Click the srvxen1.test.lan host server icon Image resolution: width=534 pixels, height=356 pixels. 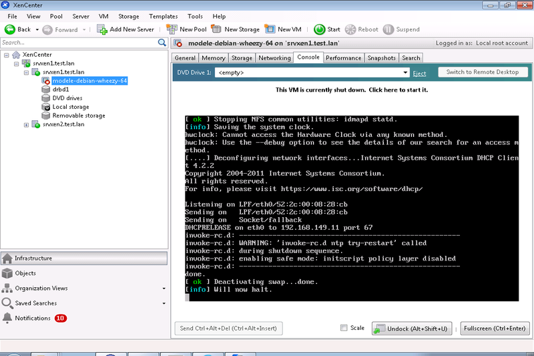pos(36,72)
